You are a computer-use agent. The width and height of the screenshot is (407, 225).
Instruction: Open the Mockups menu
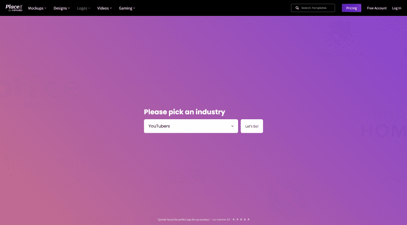(x=36, y=8)
